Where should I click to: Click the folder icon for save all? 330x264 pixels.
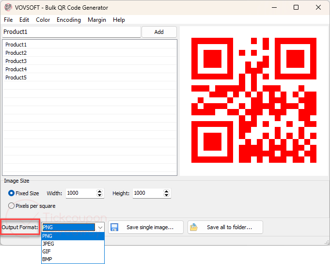coord(194,227)
